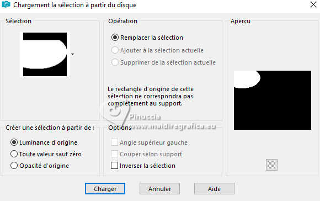320x201 pixels.
Task: Click the white ellipse in the preview
Action: 247,80
